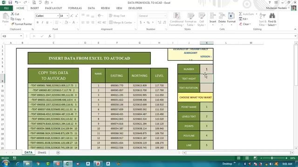
Task: Click the Delete cells icon
Action: coord(222,16)
